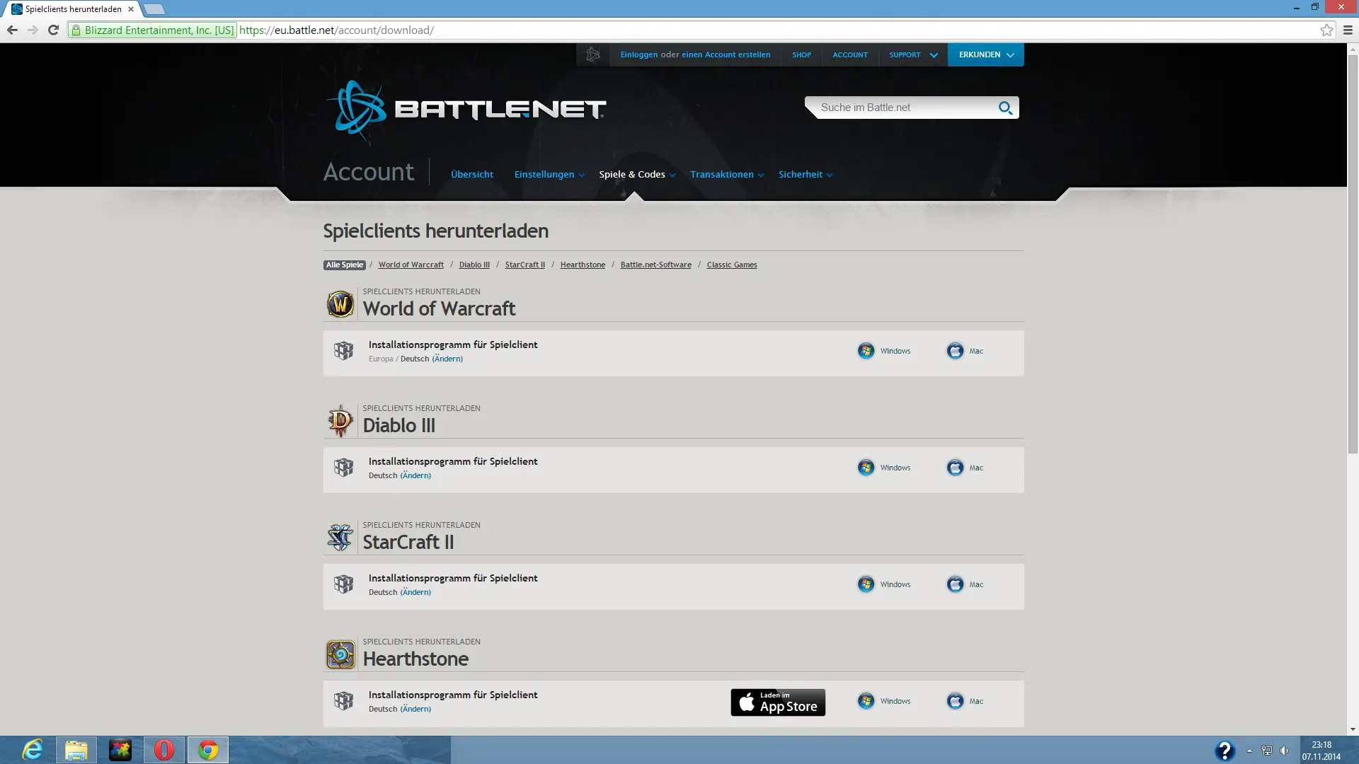1359x764 pixels.
Task: Expand the Sicherheit menu
Action: point(805,174)
